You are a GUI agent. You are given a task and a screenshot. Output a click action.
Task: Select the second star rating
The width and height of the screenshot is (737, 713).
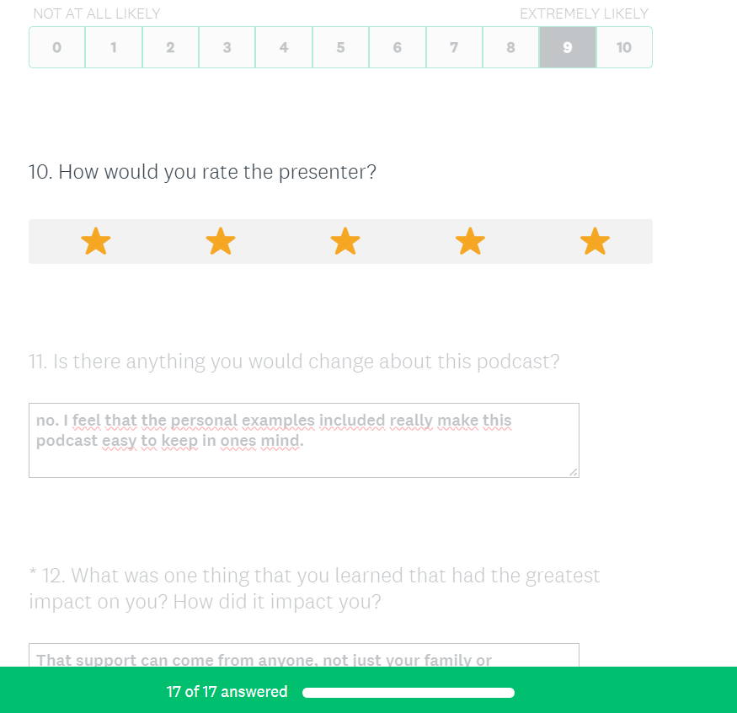[x=221, y=242]
